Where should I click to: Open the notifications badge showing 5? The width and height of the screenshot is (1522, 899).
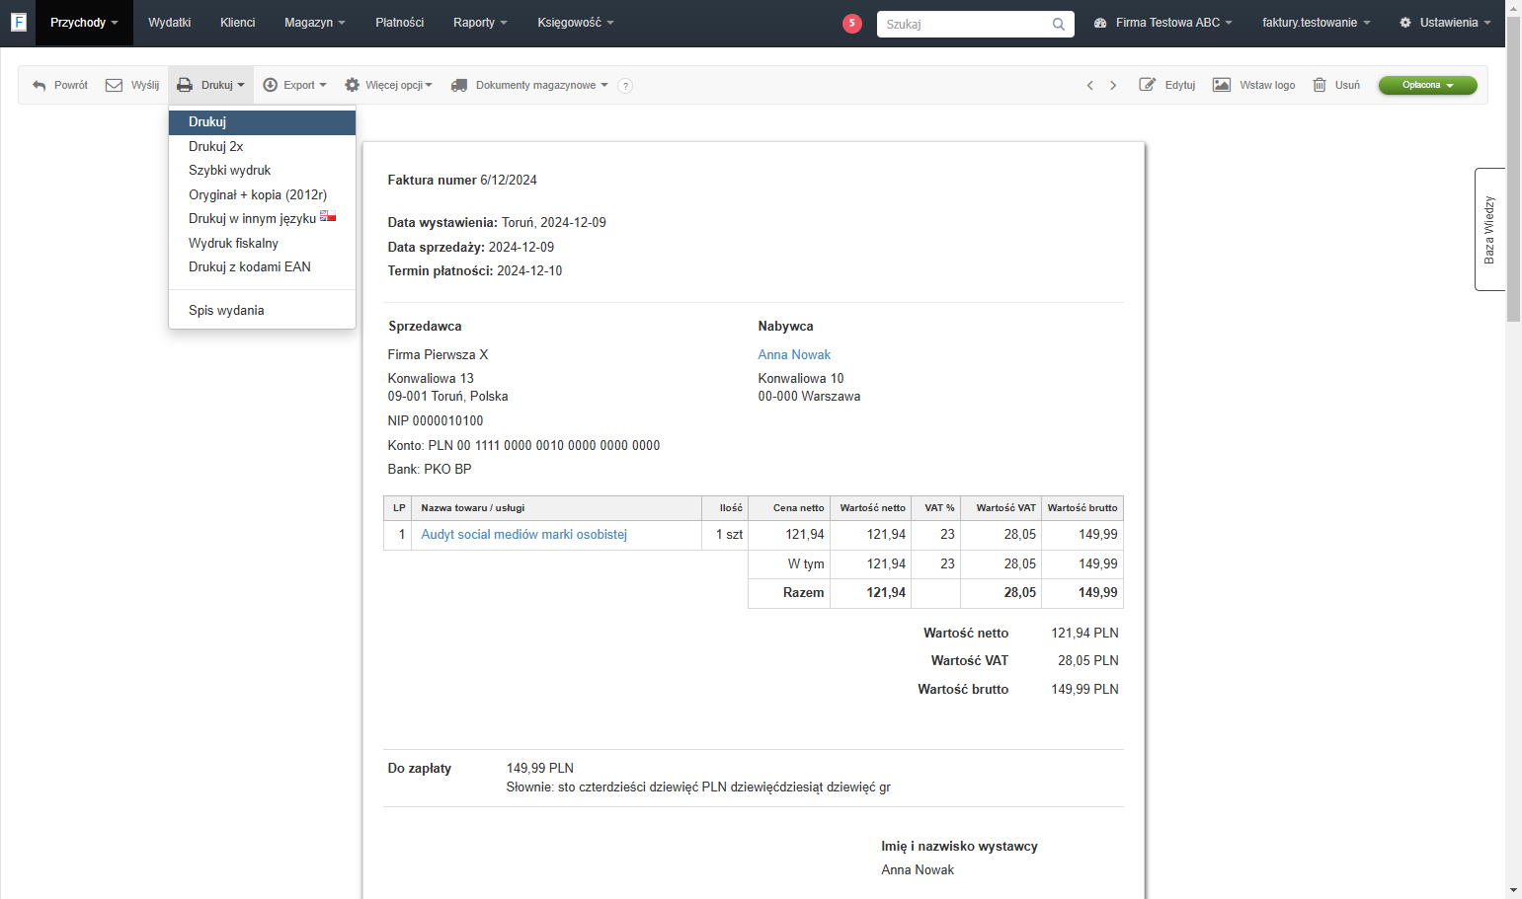tap(852, 24)
